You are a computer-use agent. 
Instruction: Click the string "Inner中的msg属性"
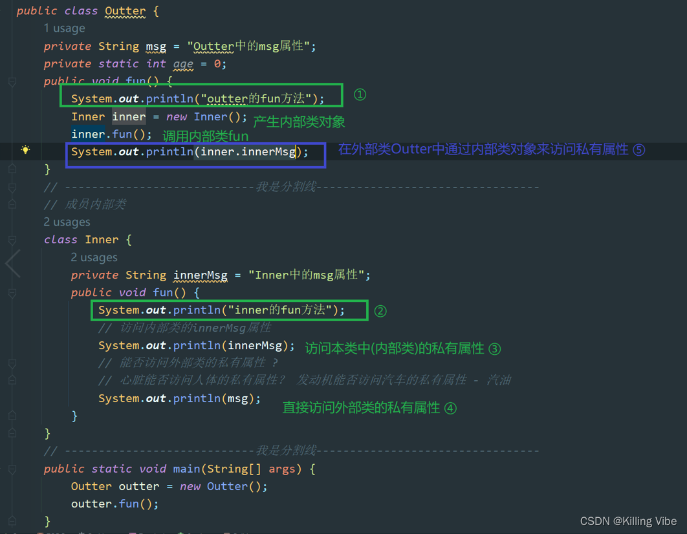click(x=306, y=275)
